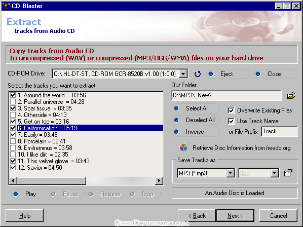Click the Eject button

click(228, 74)
